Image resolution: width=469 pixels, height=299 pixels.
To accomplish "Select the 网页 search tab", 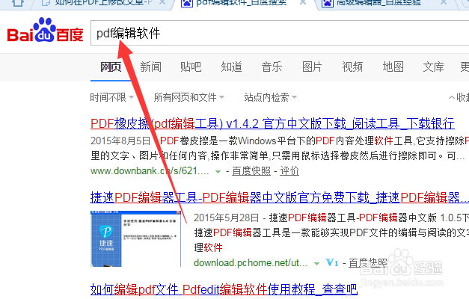I will tap(111, 67).
